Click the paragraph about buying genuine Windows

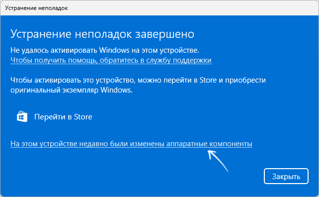[x=138, y=85]
